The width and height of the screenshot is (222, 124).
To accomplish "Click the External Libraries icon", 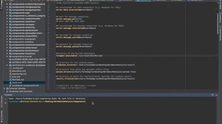I will [x=8, y=89].
